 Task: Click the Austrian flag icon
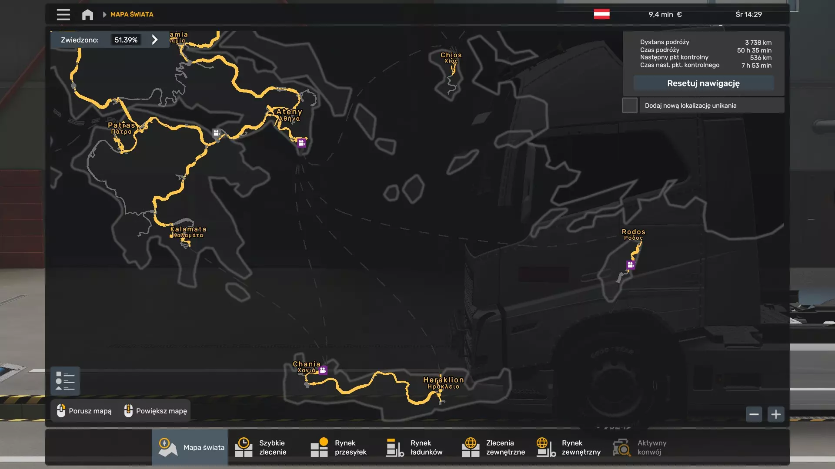click(601, 14)
